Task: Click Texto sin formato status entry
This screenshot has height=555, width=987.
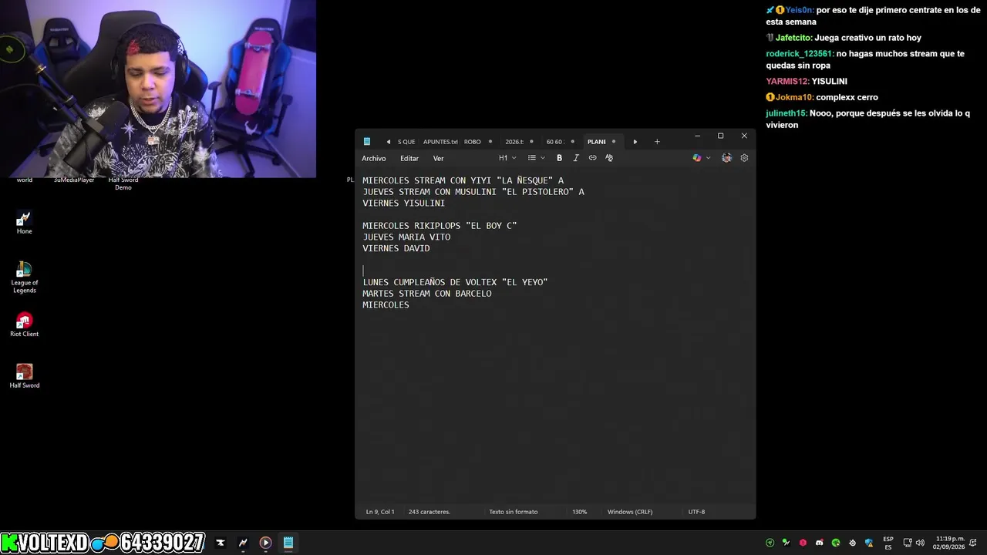Action: pyautogui.click(x=514, y=512)
